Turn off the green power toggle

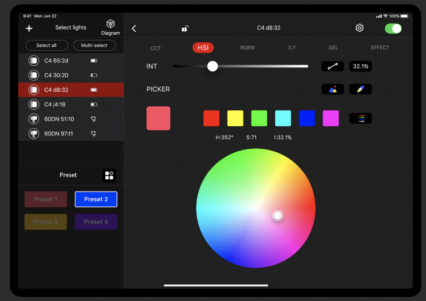(x=393, y=28)
